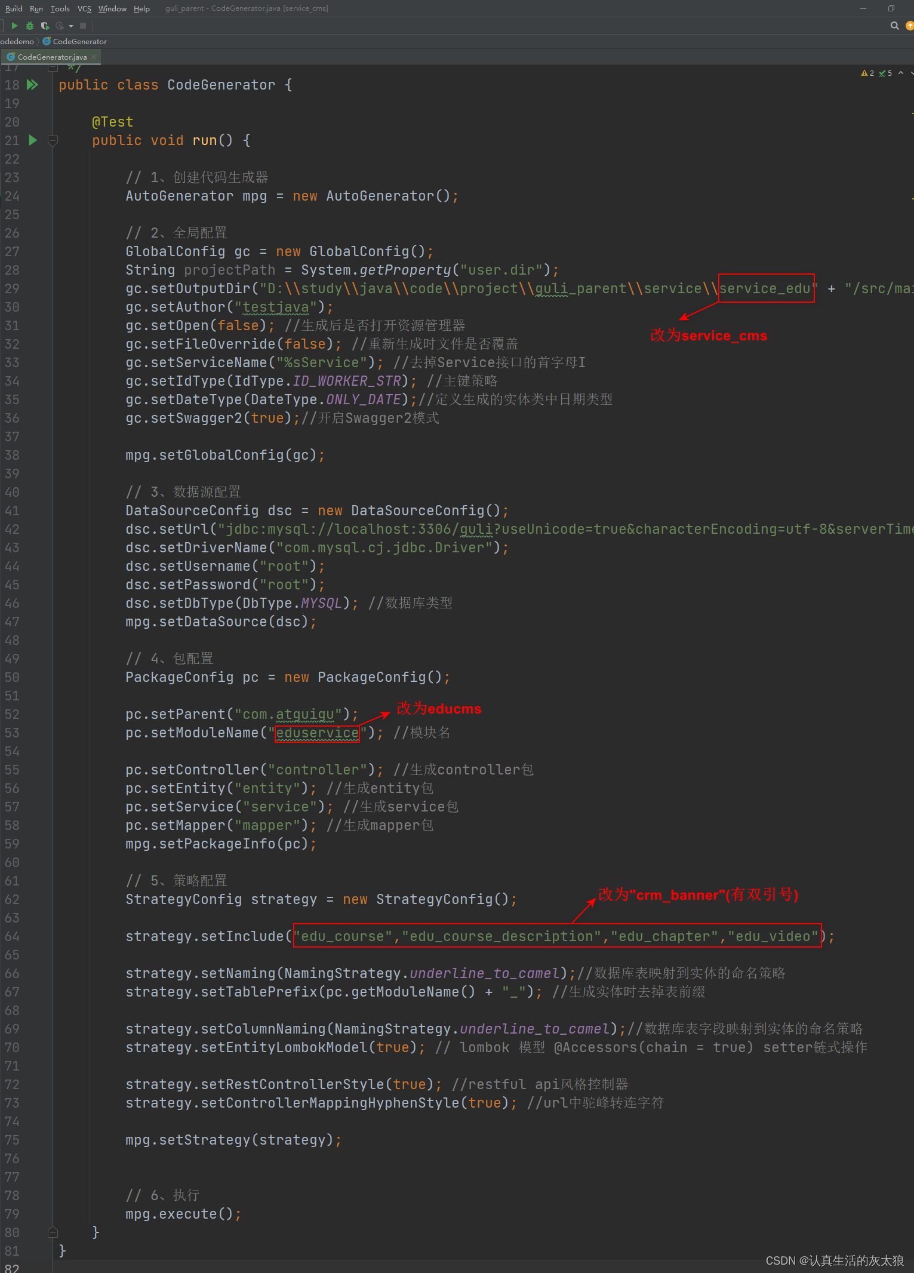914x1273 pixels.
Task: Click the orange IDE update arrow icon
Action: pos(910,26)
